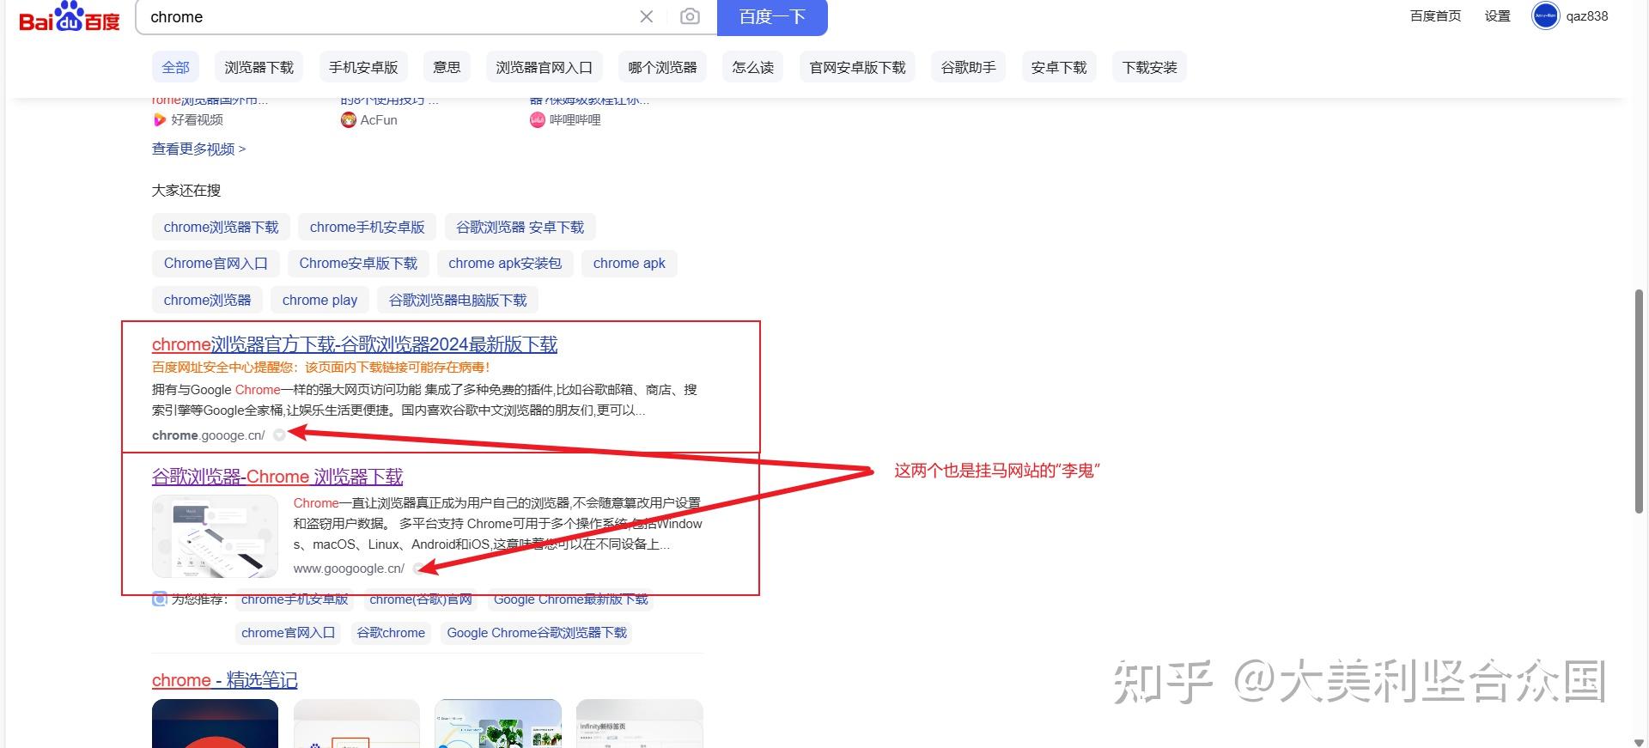This screenshot has height=748, width=1649.
Task: Open camera image search icon
Action: click(x=690, y=16)
